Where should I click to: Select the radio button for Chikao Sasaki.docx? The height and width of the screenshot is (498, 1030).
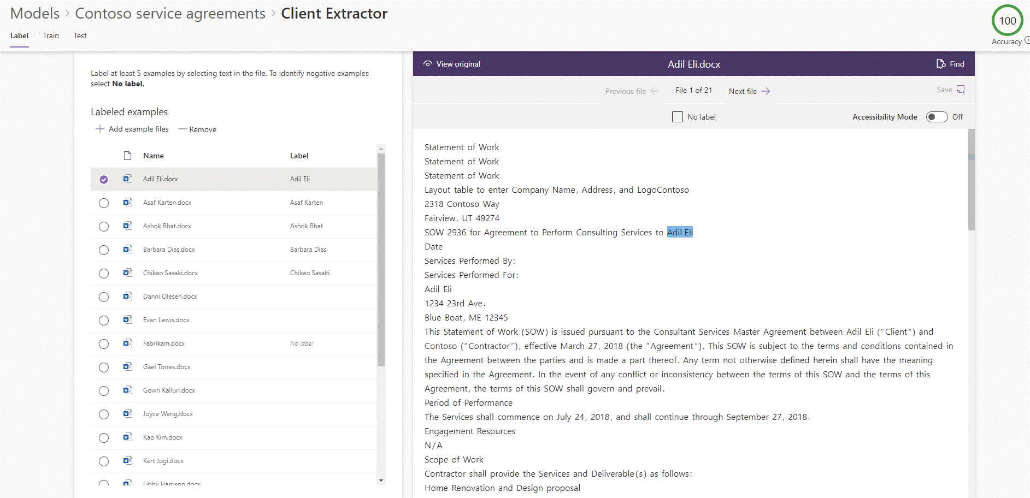104,273
